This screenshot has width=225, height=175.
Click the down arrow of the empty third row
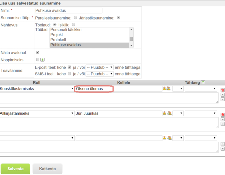[222, 148]
